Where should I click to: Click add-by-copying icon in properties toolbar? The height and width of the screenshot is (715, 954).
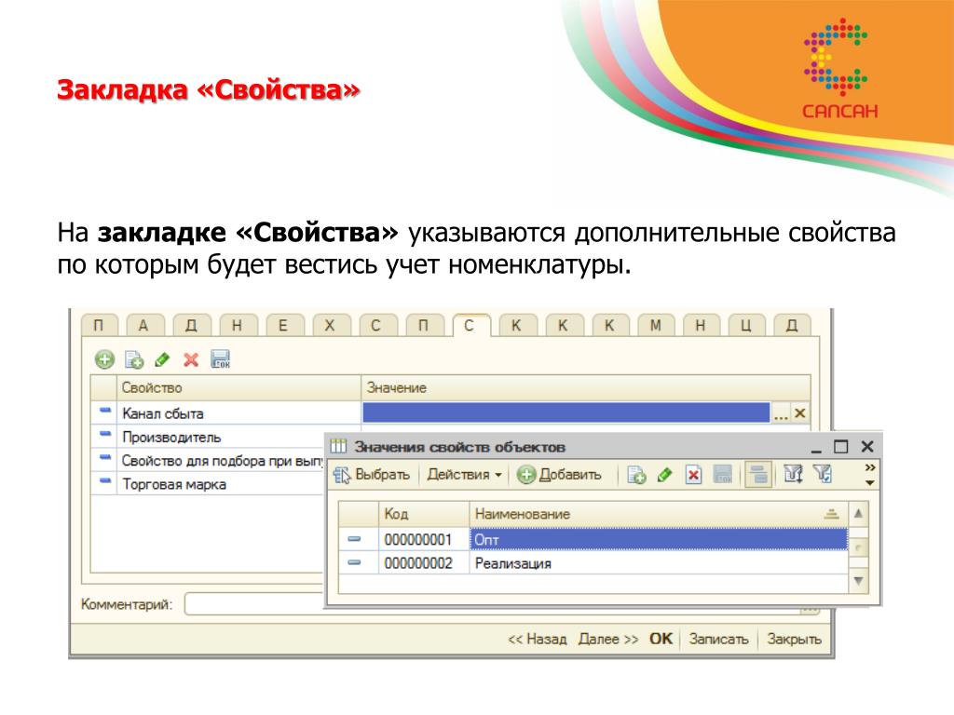(x=134, y=359)
